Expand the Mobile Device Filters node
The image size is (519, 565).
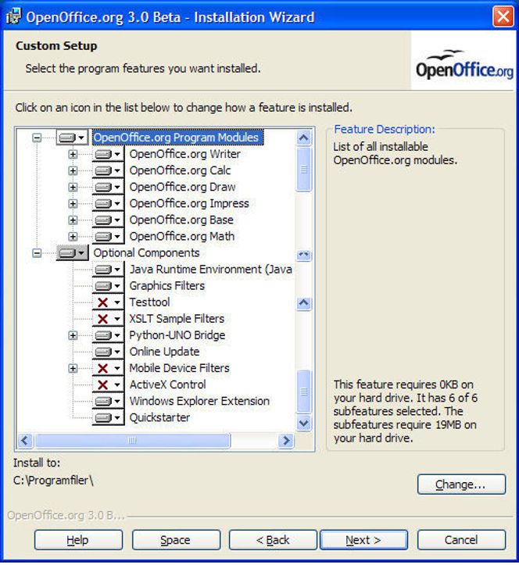(x=73, y=368)
